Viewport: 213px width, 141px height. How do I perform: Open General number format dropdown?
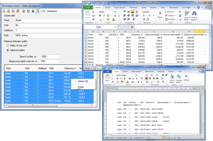tap(154, 12)
